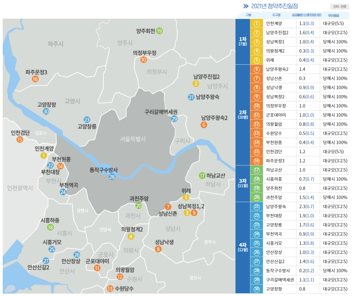The image size is (352, 296).
Task: Click blue map marker 21 beside 남양주왕숙
Action: coord(191,97)
